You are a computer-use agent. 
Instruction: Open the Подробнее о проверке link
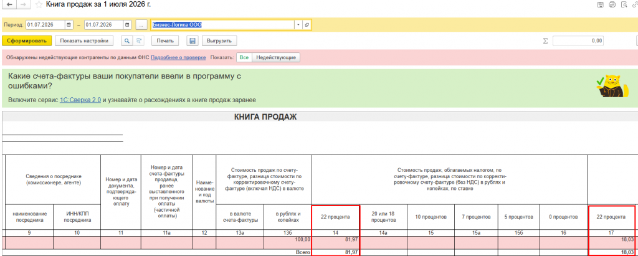tap(178, 58)
